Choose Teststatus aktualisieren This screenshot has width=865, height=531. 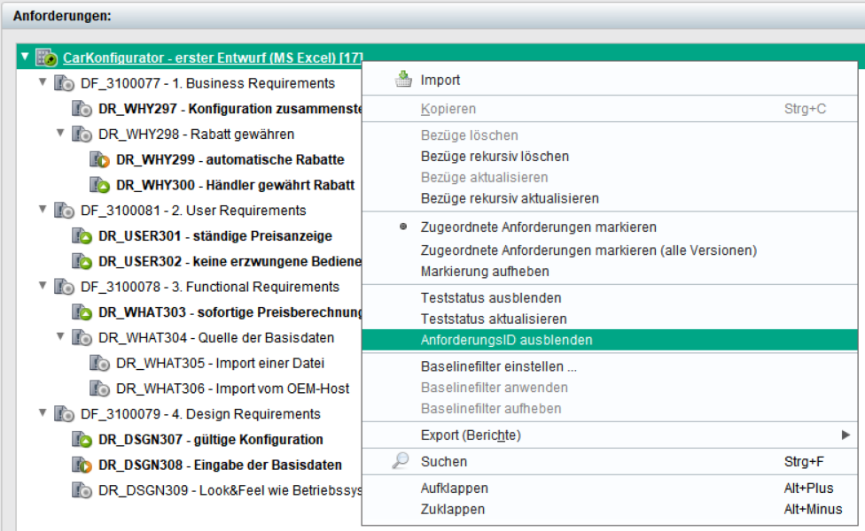click(x=610, y=319)
